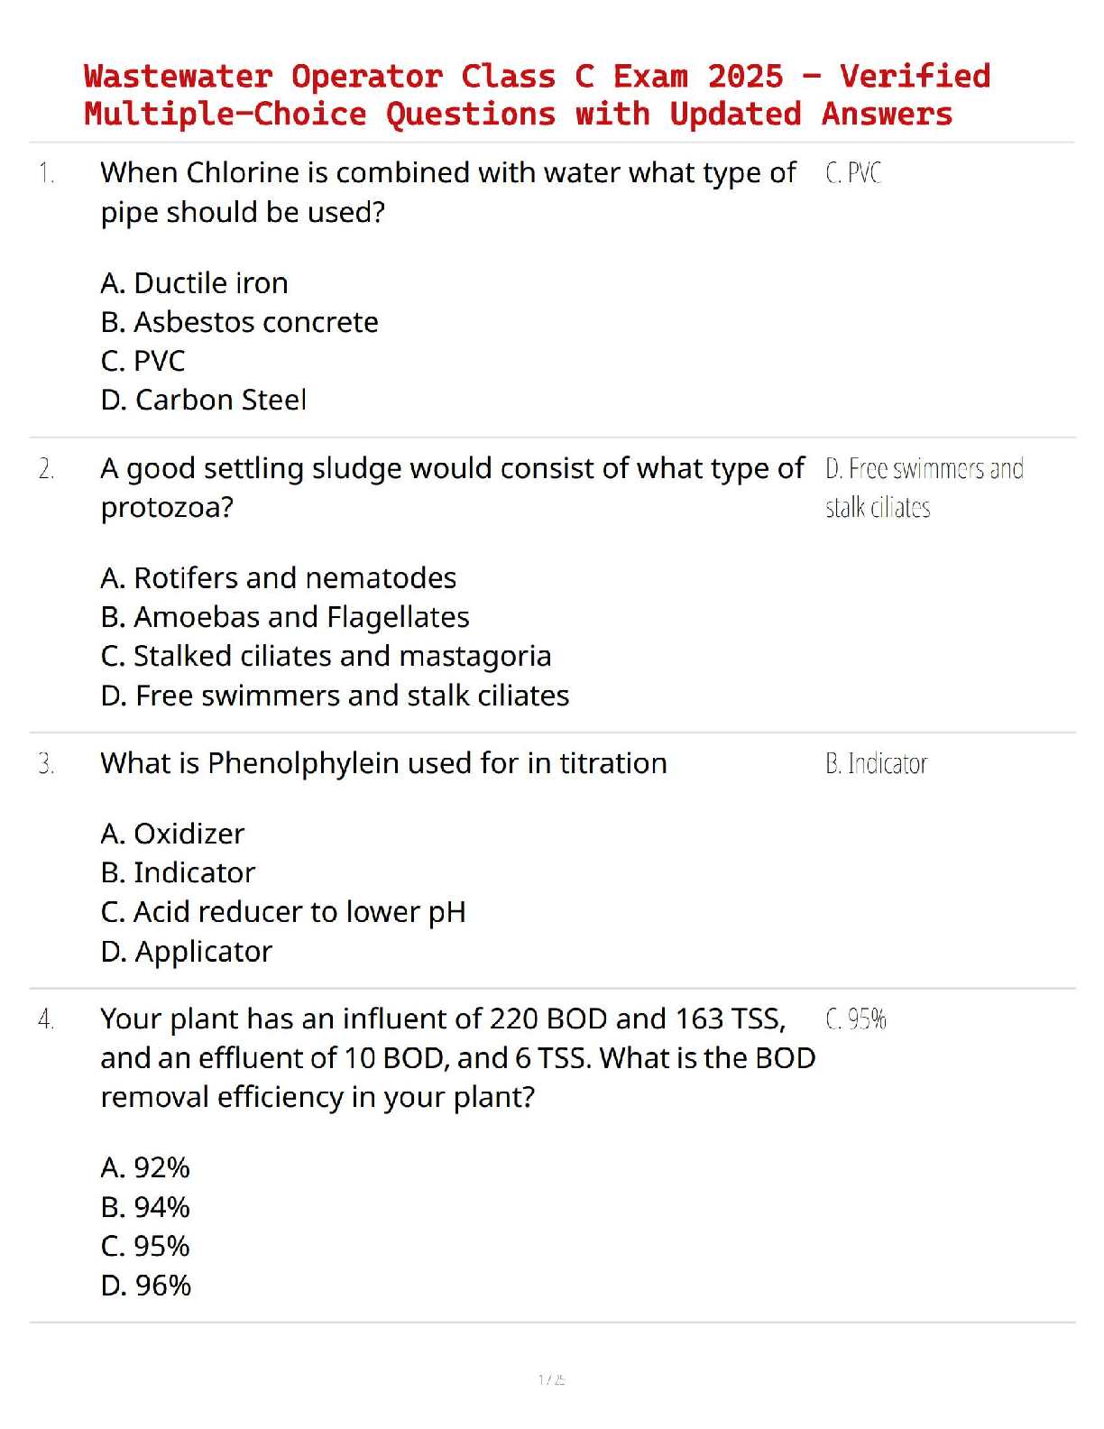Pick 'C. Stalked ciliates and mastagoria'
Screen dimensions: 1104x1429
[326, 656]
